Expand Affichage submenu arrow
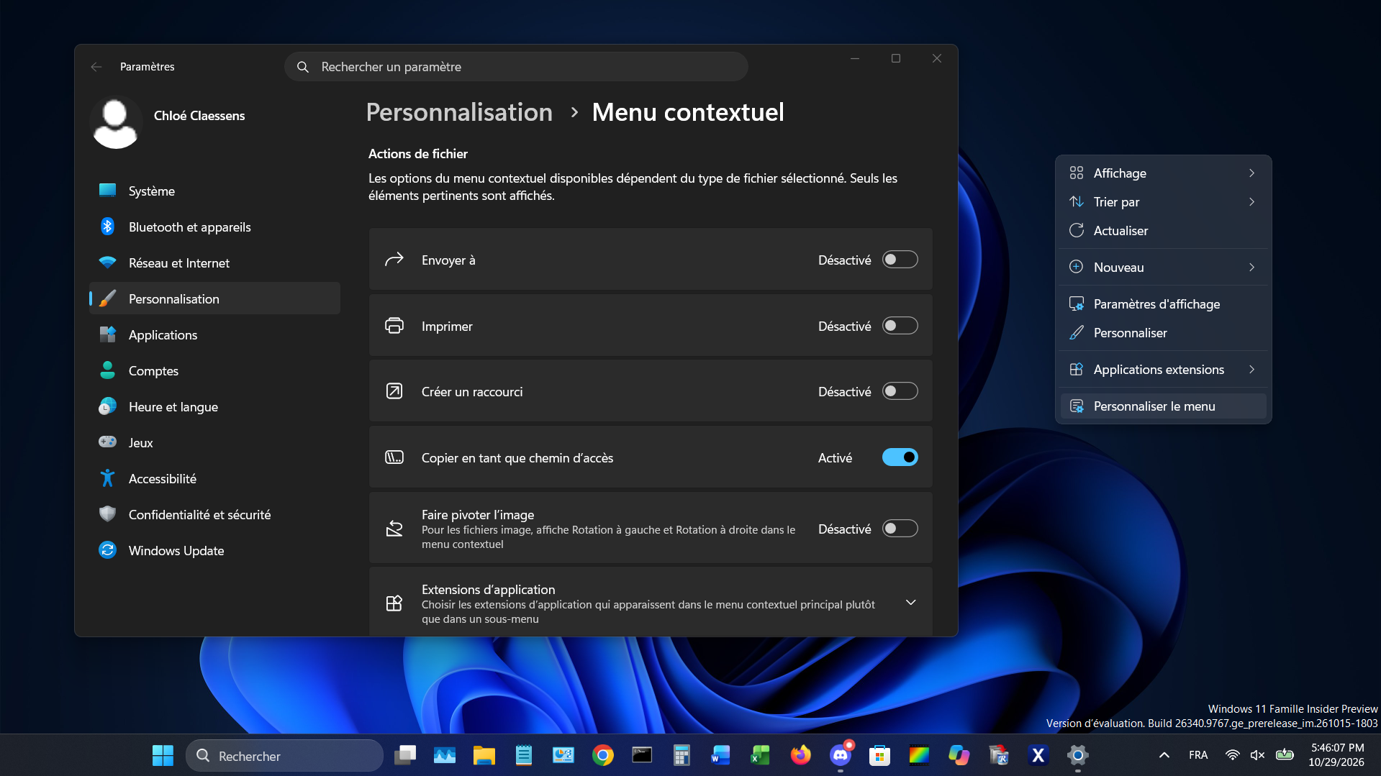This screenshot has width=1381, height=776. click(x=1251, y=173)
